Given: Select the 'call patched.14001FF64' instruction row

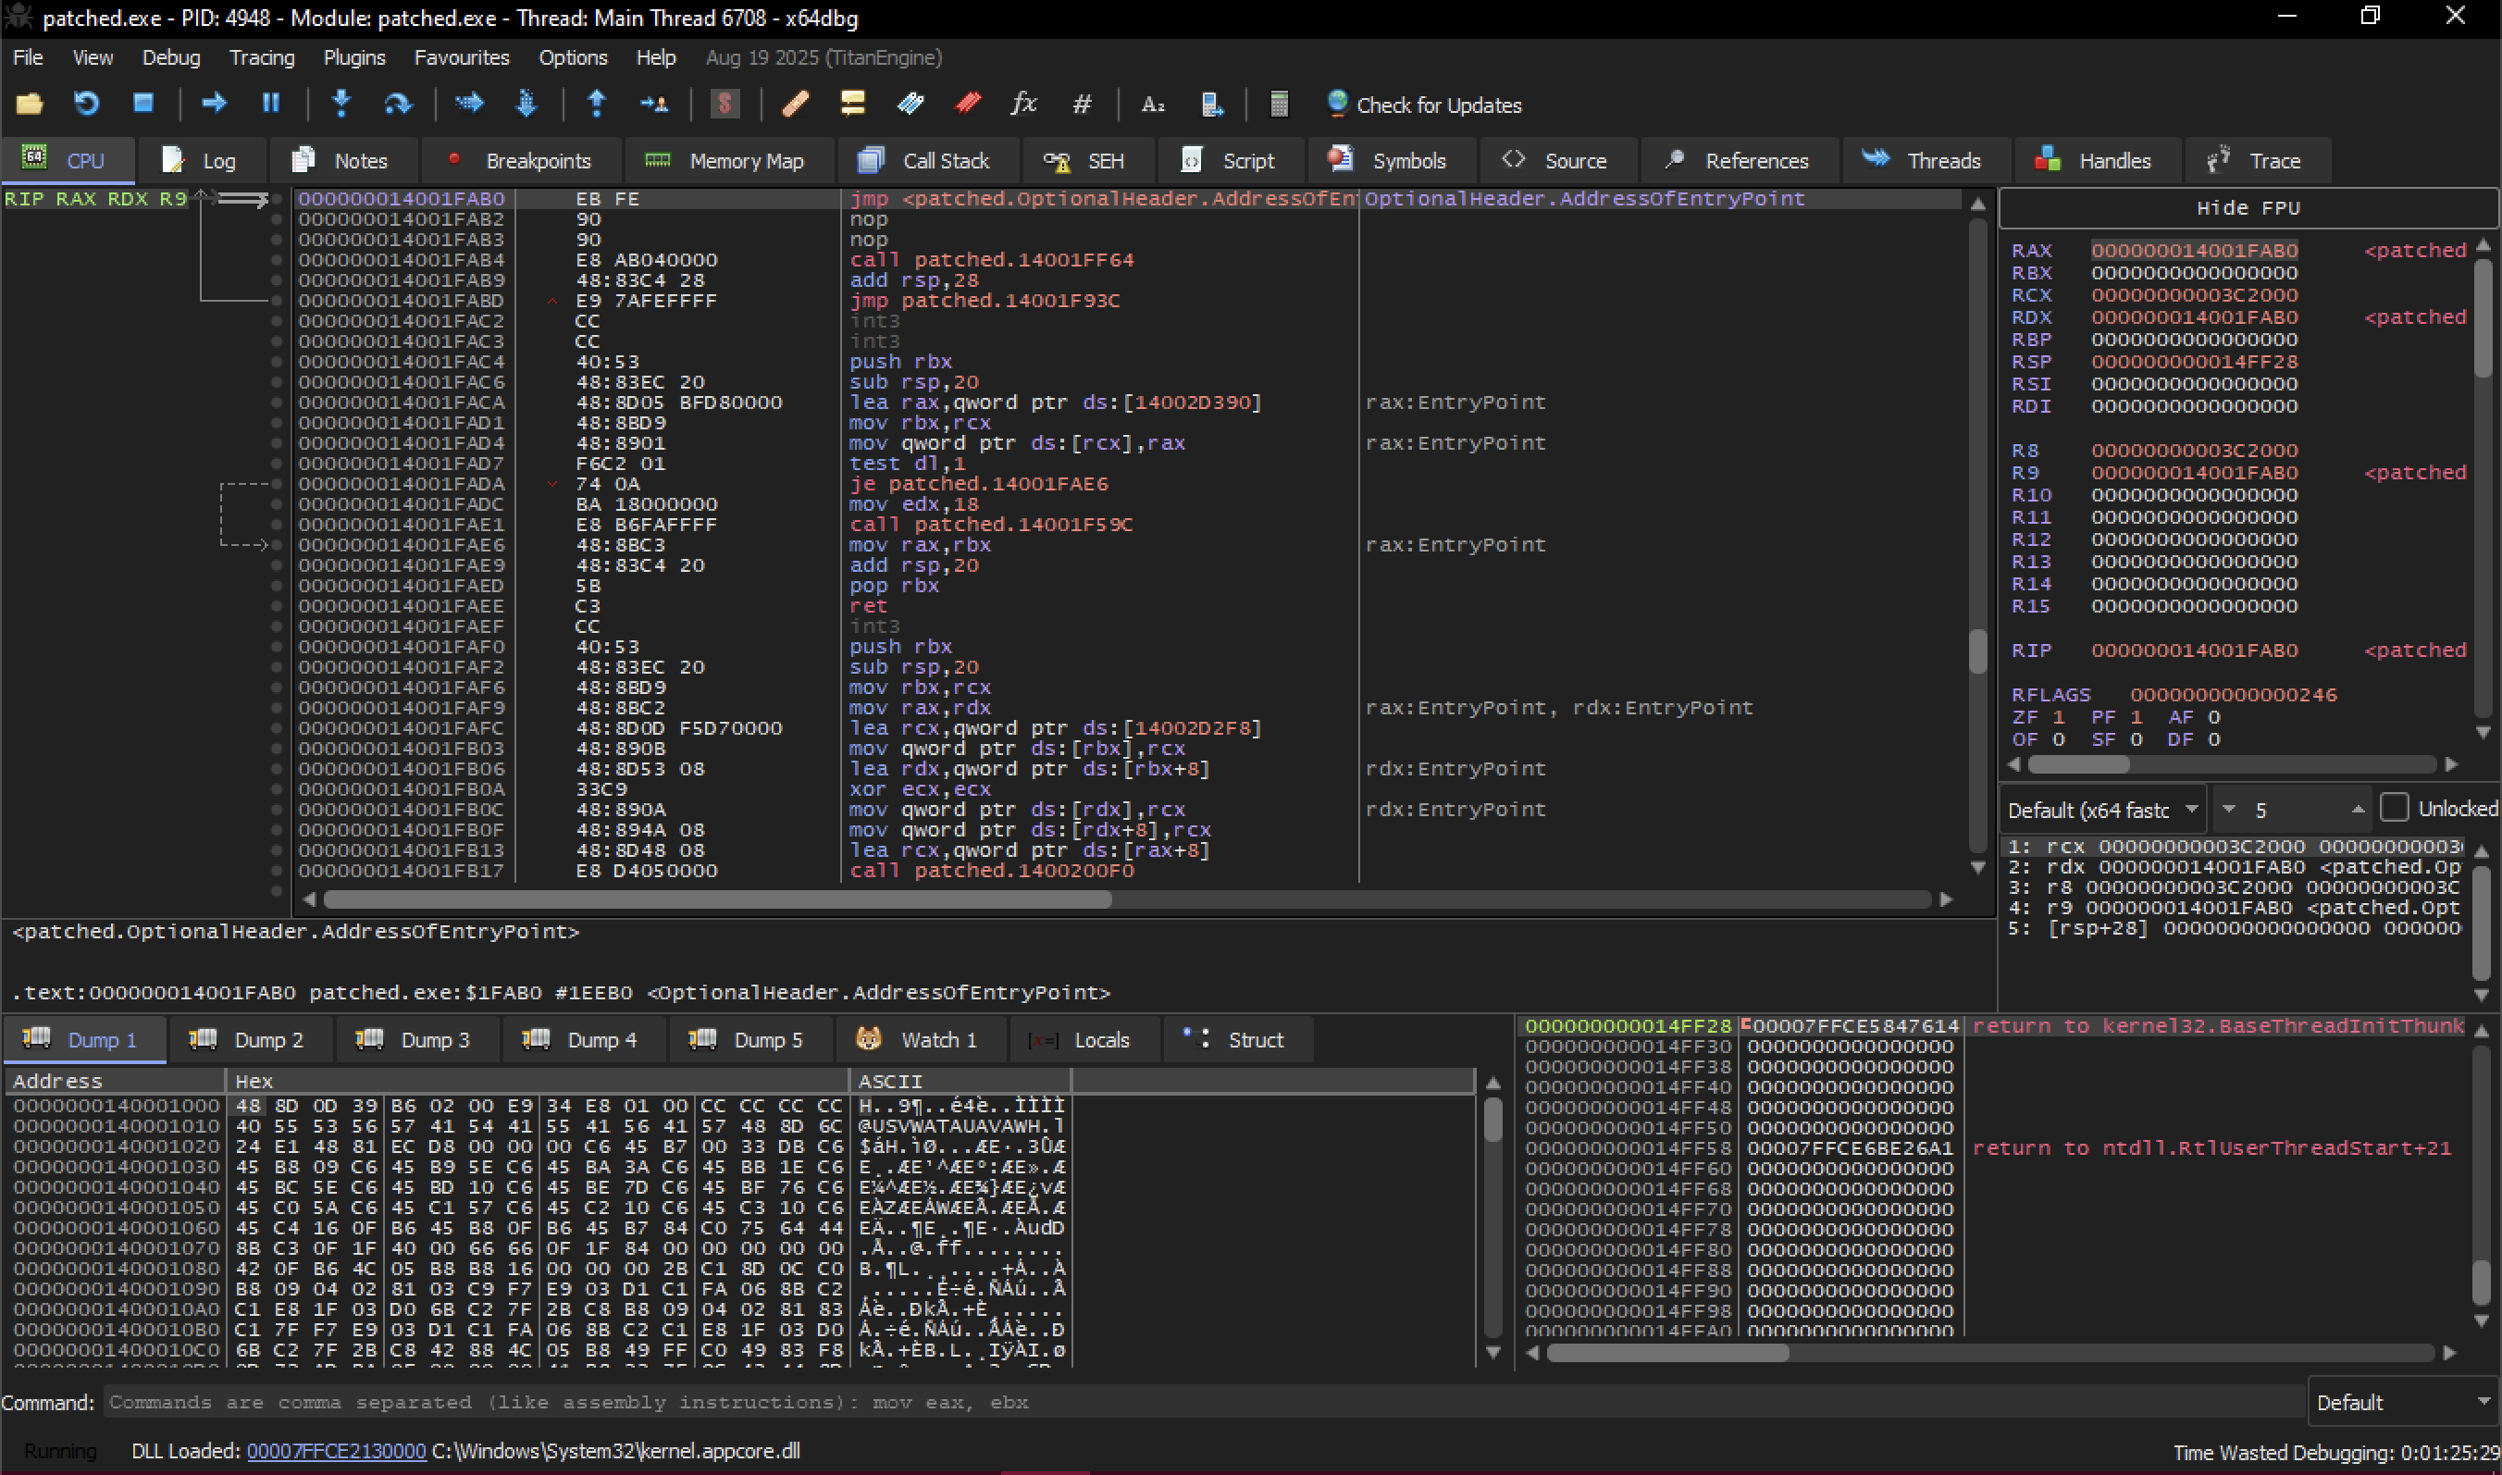Looking at the screenshot, I should click(1128, 259).
